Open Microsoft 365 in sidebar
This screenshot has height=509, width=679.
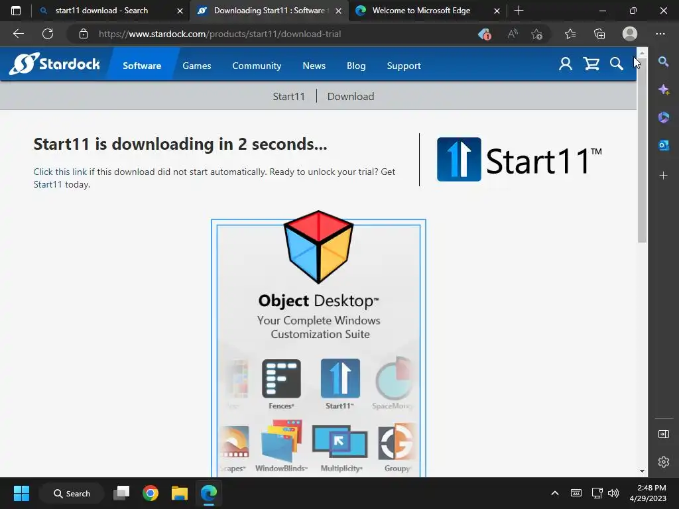(663, 117)
